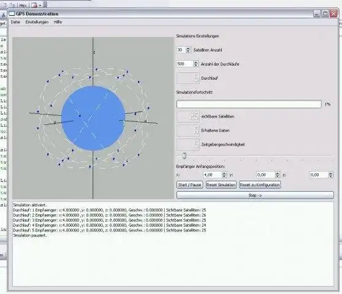Open the Hilfe menu

click(x=58, y=22)
